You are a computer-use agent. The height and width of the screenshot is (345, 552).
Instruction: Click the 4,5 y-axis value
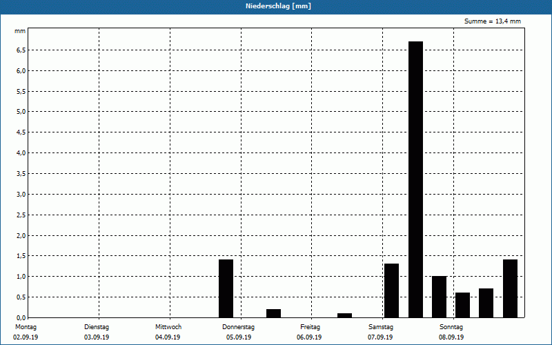[21, 132]
